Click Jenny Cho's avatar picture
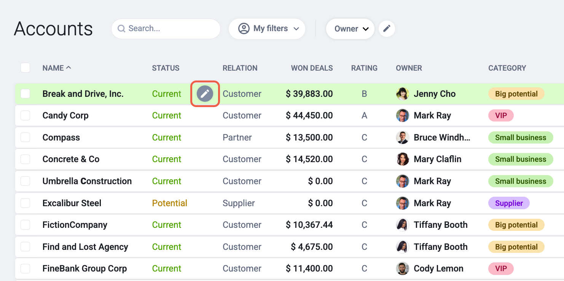The height and width of the screenshot is (281, 564). click(402, 94)
